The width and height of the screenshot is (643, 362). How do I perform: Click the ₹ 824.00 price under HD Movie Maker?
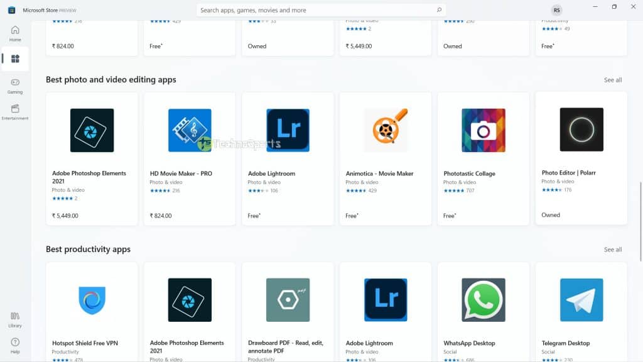point(161,216)
